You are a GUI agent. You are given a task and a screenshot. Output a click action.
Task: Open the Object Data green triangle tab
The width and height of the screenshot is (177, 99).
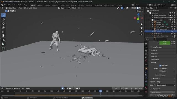click(x=146, y=84)
